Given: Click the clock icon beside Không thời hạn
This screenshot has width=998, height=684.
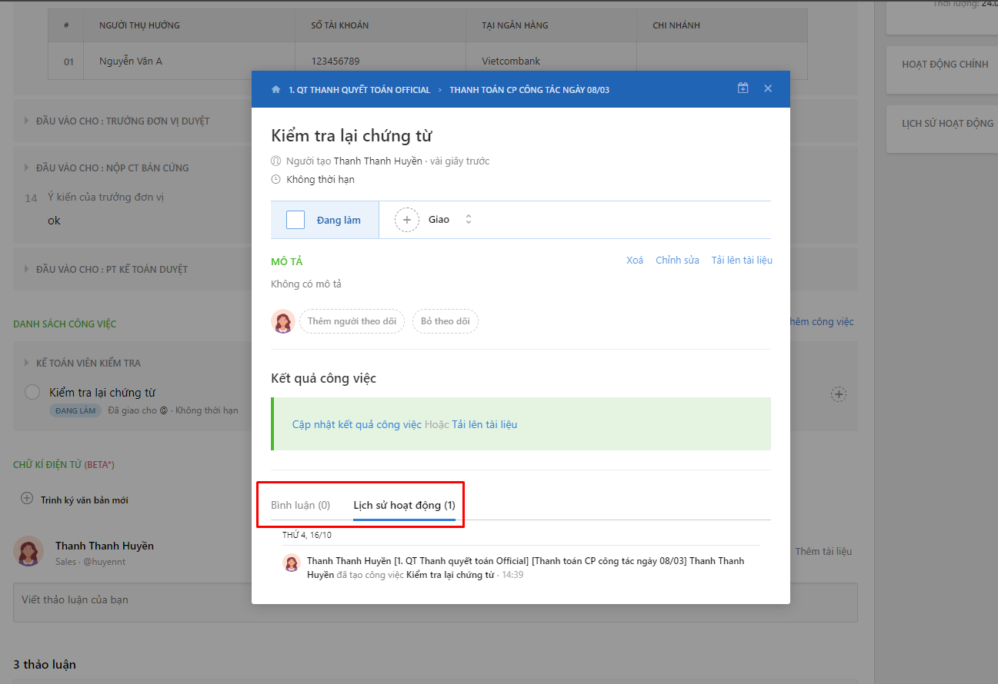Looking at the screenshot, I should coord(276,179).
